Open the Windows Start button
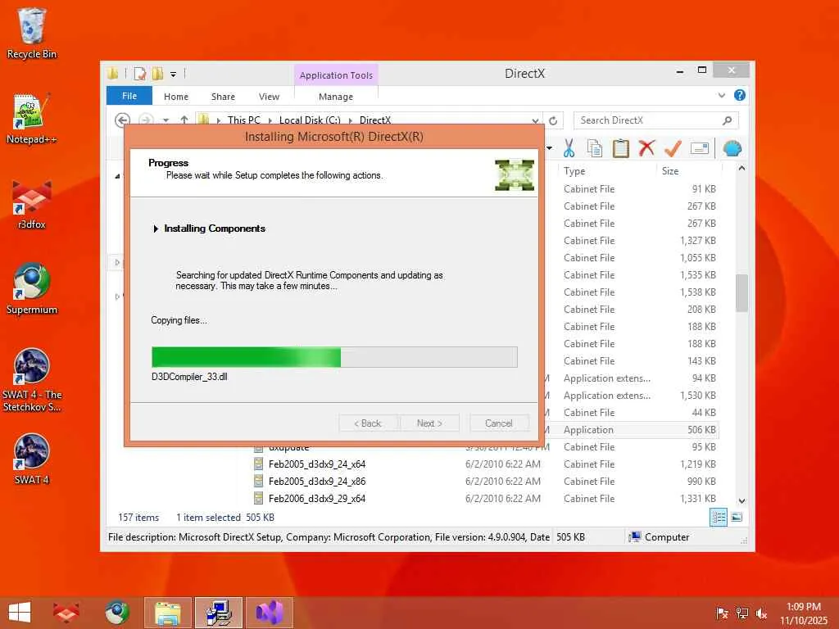Image resolution: width=839 pixels, height=629 pixels. tap(20, 613)
